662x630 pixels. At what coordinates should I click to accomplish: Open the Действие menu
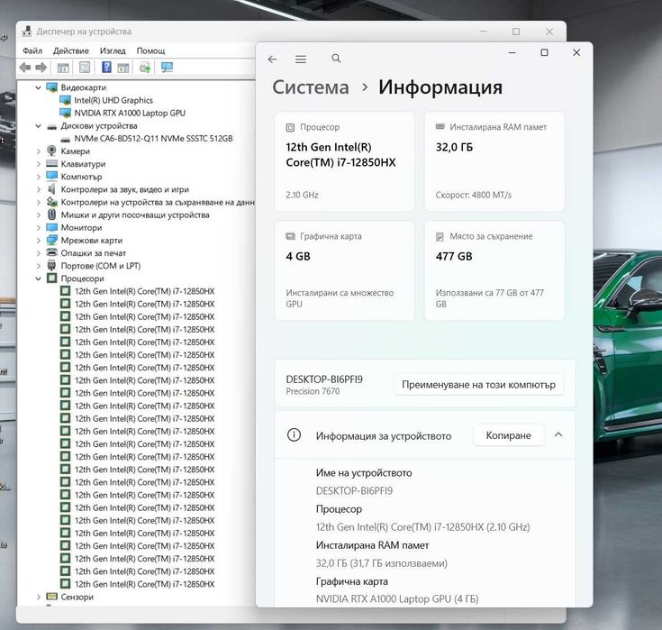tap(71, 50)
